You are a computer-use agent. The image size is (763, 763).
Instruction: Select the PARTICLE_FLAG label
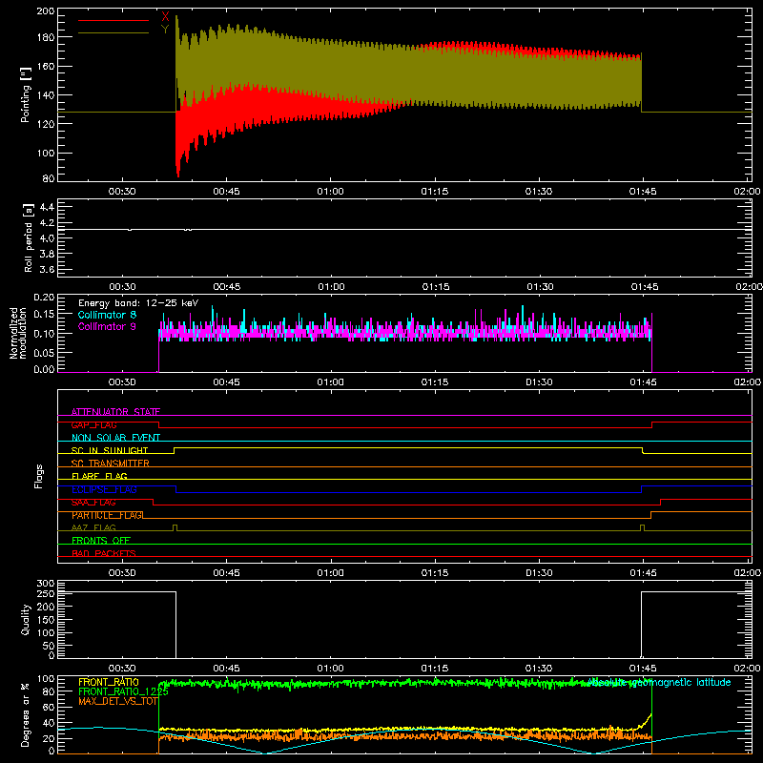coord(108,515)
